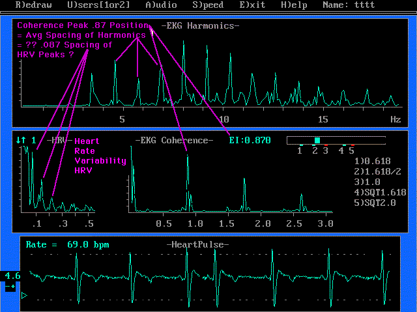Image resolution: width=417 pixels, height=312 pixels.
Task: Click the 5 label on Harmonics axis
Action: click(x=122, y=119)
